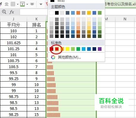The image size is (136, 118).
Task: Click the cell containing 101.25
Action: tap(13, 49)
